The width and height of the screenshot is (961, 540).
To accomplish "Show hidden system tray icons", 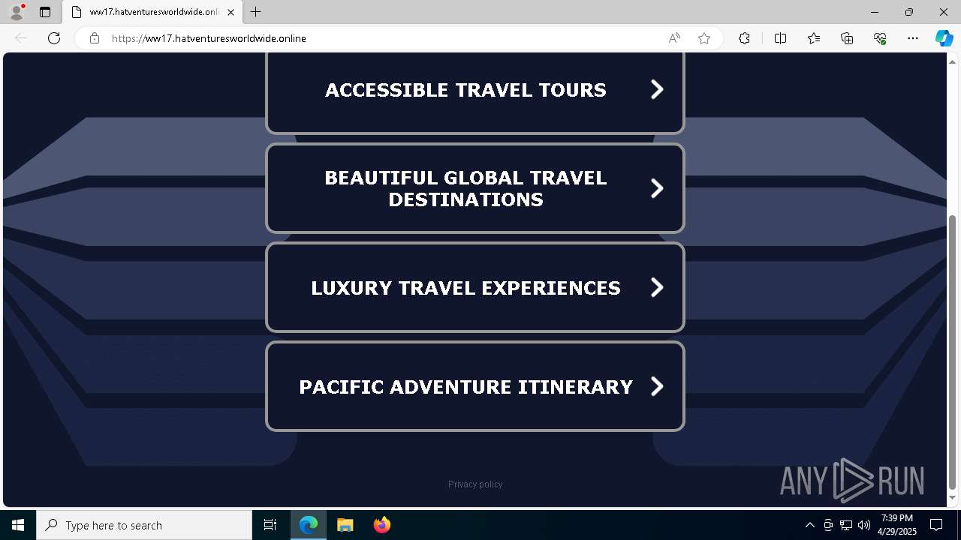I will 809,525.
